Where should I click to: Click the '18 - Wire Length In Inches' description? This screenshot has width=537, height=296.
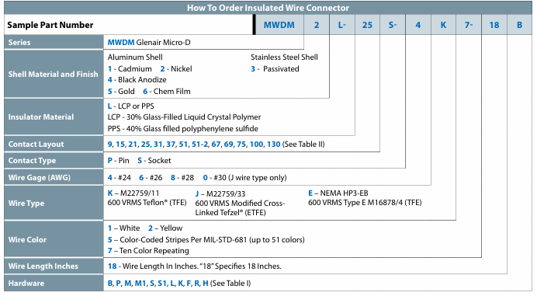(194, 266)
